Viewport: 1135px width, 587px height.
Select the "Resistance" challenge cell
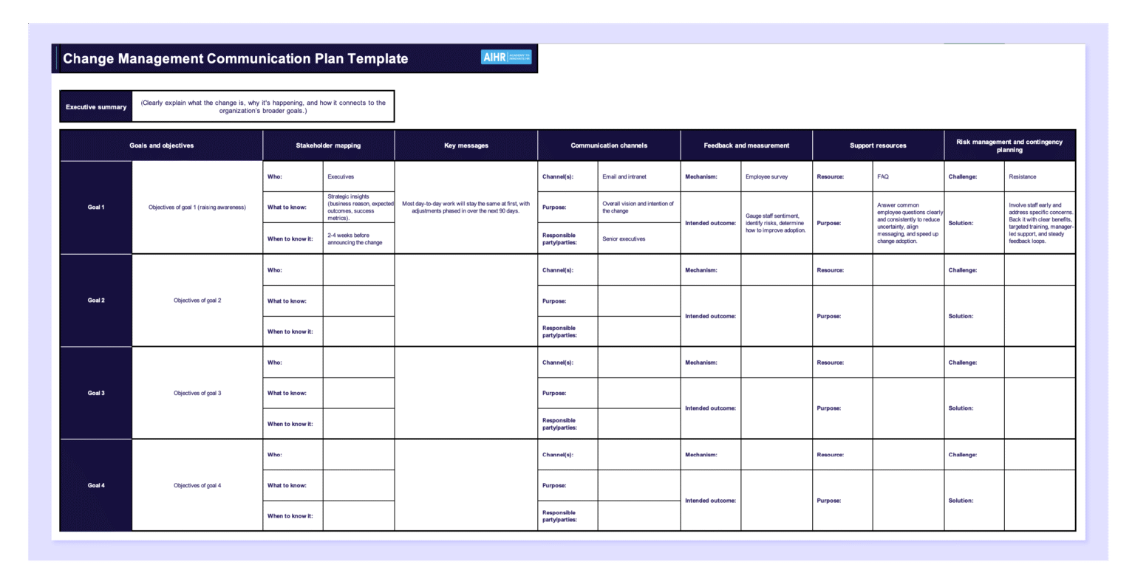[x=1040, y=176]
